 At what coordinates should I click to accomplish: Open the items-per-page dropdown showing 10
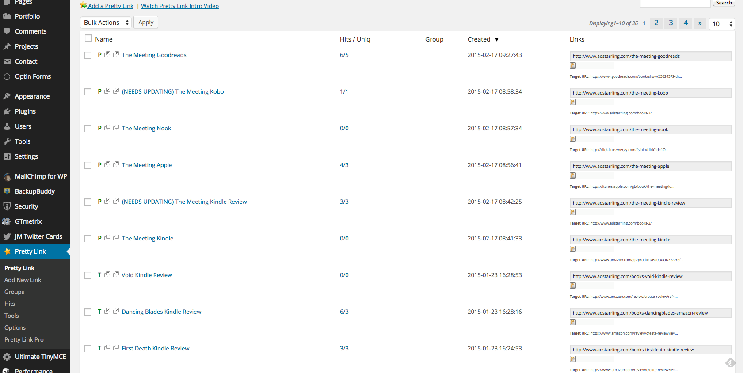coord(722,24)
